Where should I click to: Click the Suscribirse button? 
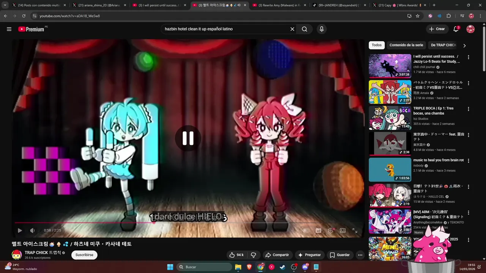point(84,255)
